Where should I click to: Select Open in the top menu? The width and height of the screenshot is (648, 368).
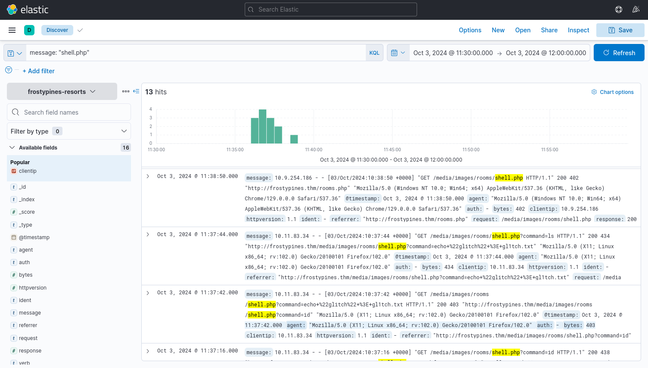pyautogui.click(x=523, y=30)
